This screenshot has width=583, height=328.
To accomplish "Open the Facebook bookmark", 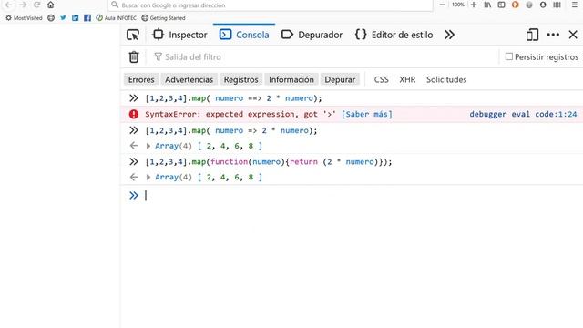I will [87, 18].
